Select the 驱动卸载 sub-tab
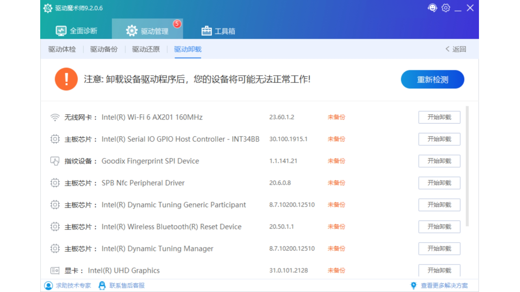The image size is (520, 292). coord(188,49)
